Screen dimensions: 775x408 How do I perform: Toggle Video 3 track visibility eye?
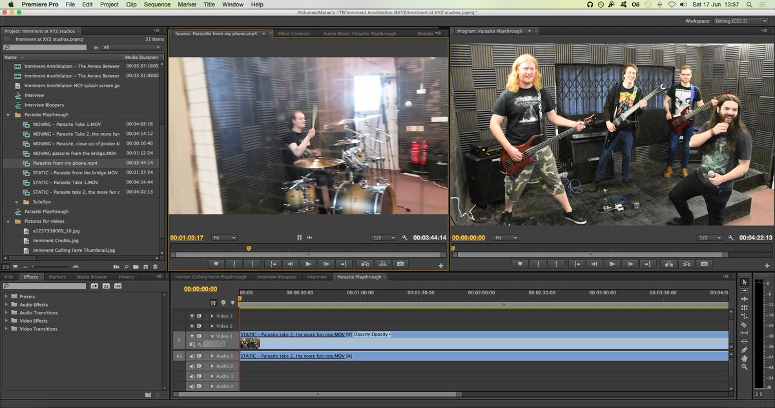click(192, 316)
